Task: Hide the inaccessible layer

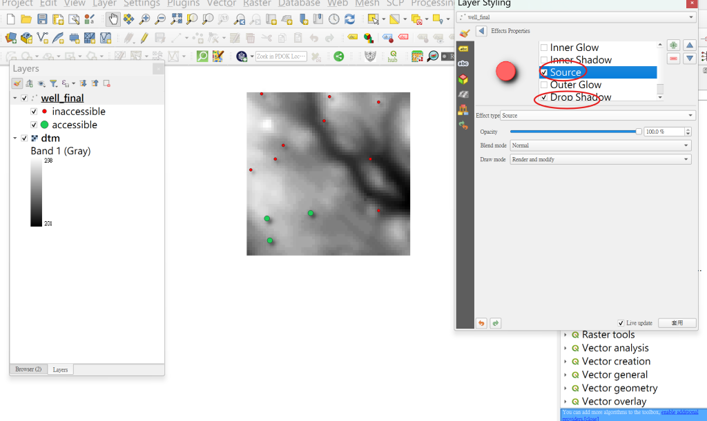Action: (x=33, y=111)
